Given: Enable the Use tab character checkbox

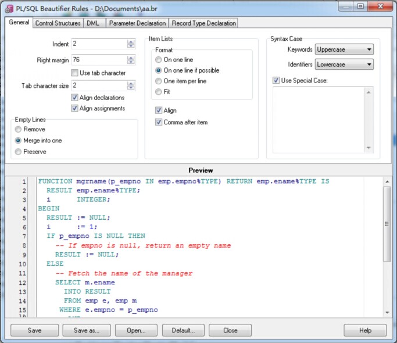Looking at the screenshot, I should tap(74, 73).
